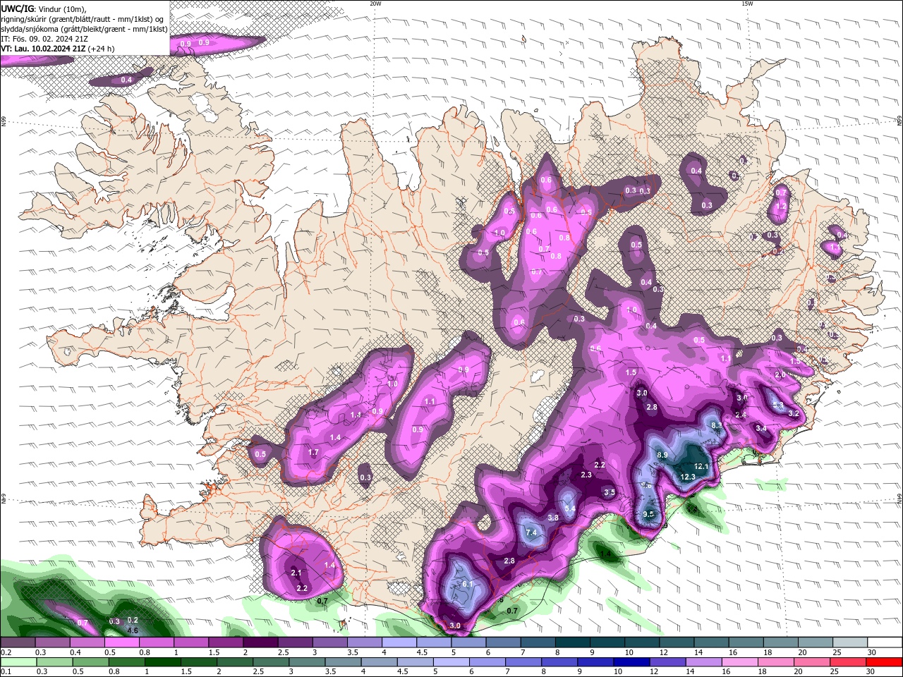Click the 3.2 snowfall value in the southeast
This screenshot has width=903, height=677.
pos(793,414)
